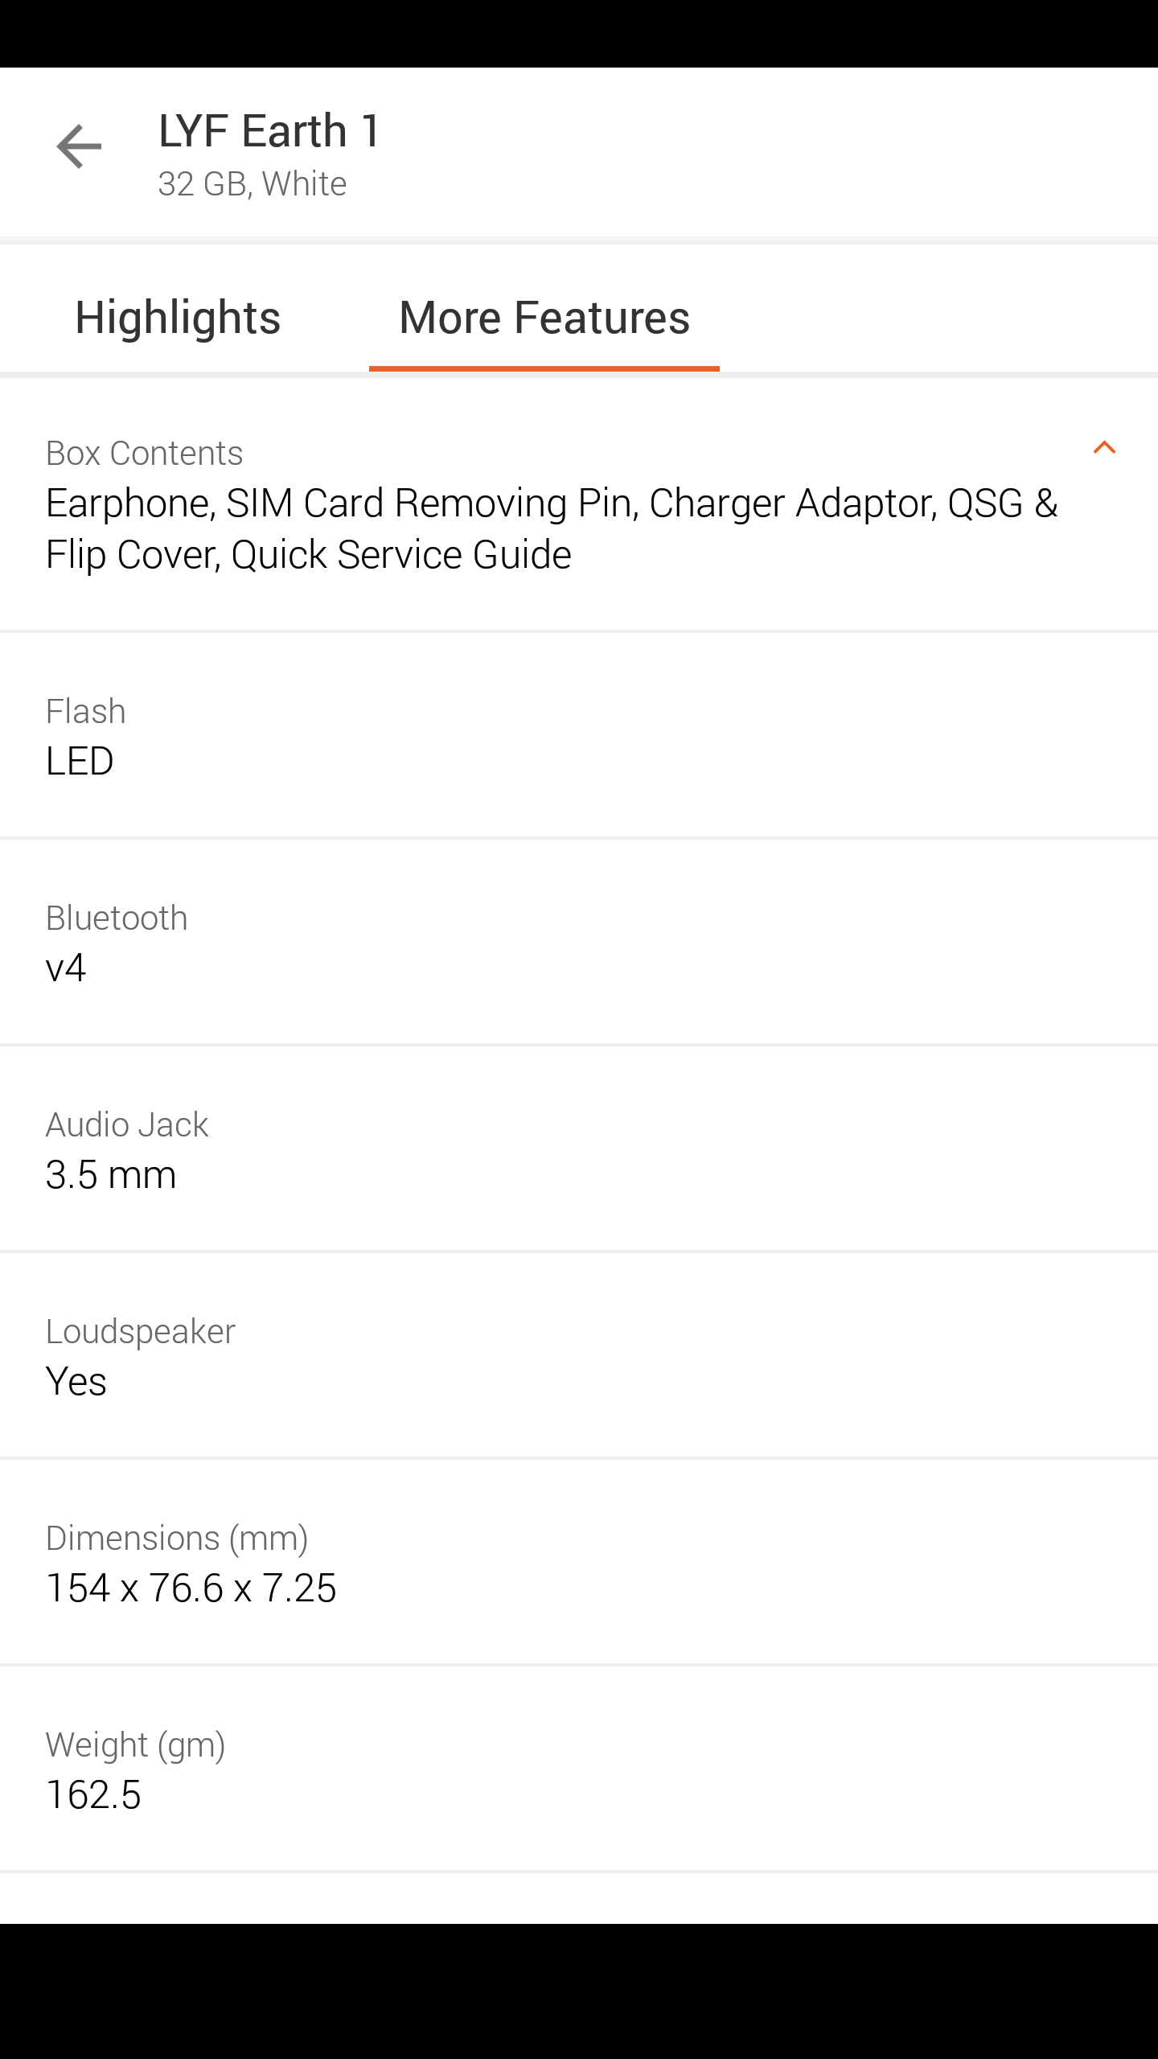Select the 162.5 weight value
This screenshot has height=2059, width=1158.
coord(94,1795)
